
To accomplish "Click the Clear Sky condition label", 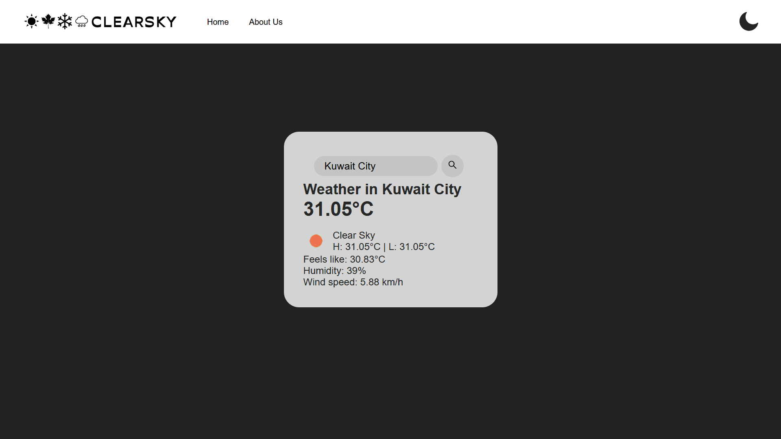I will (x=353, y=235).
